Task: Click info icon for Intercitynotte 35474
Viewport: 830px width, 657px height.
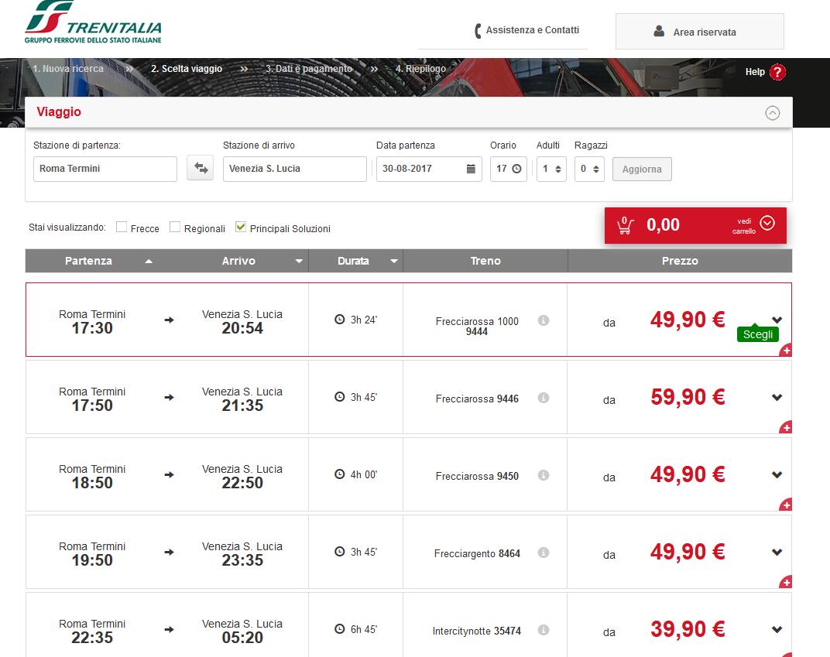Action: [x=544, y=630]
